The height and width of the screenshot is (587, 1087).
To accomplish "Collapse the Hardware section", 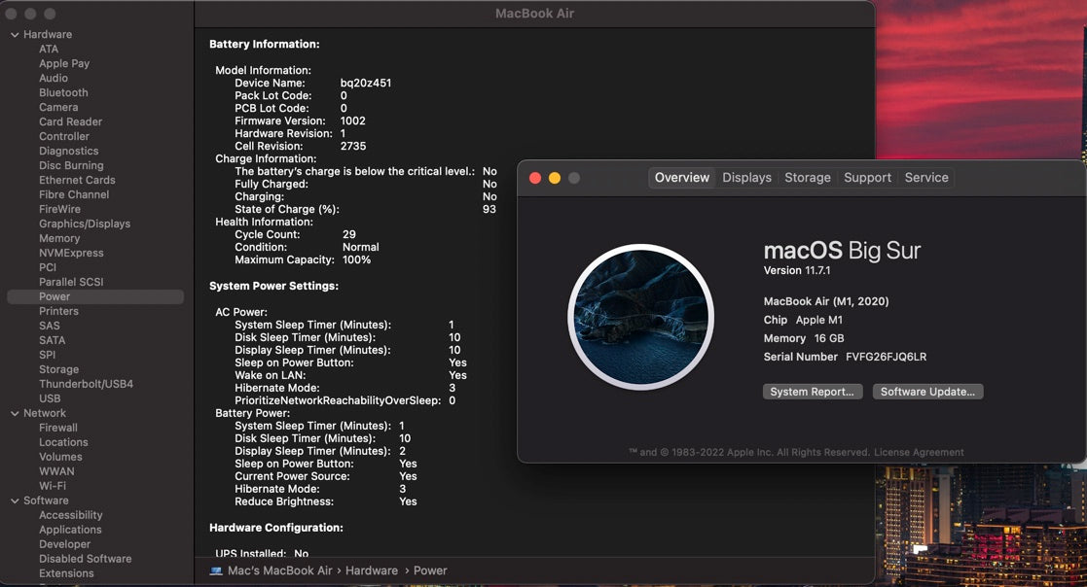I will coord(15,35).
